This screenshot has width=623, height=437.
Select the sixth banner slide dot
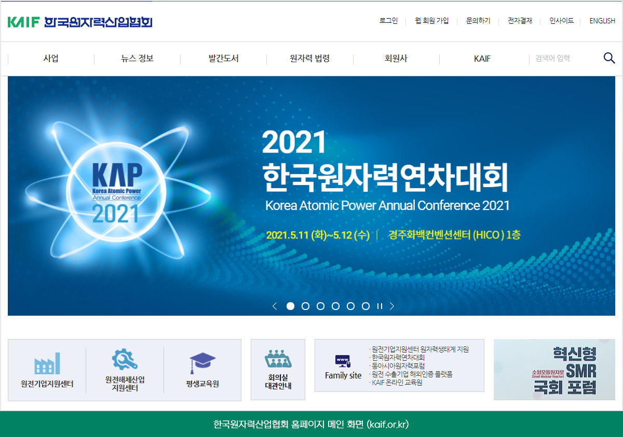tap(365, 306)
